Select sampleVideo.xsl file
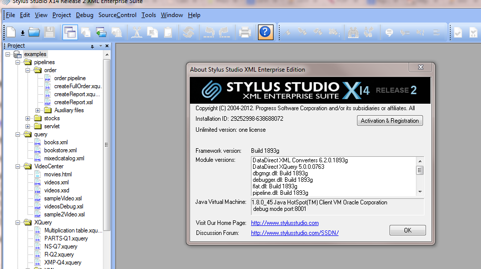Screen dimensions: 481x269 coord(63,198)
